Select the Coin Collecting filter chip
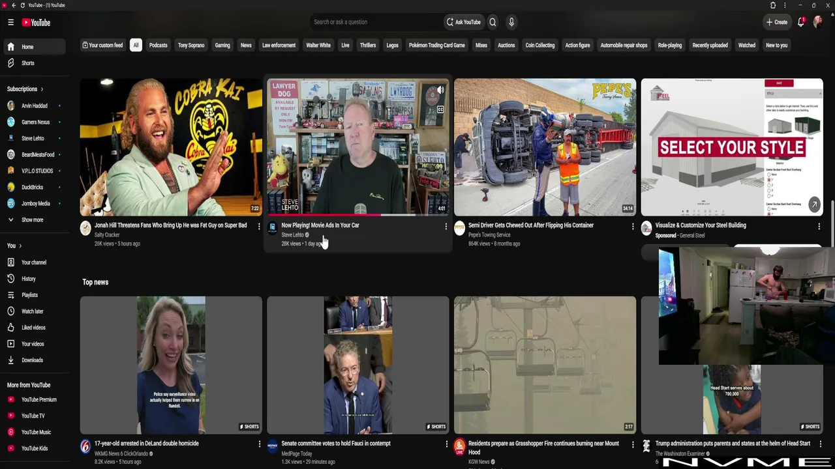Viewport: 835px width, 469px height. (540, 46)
